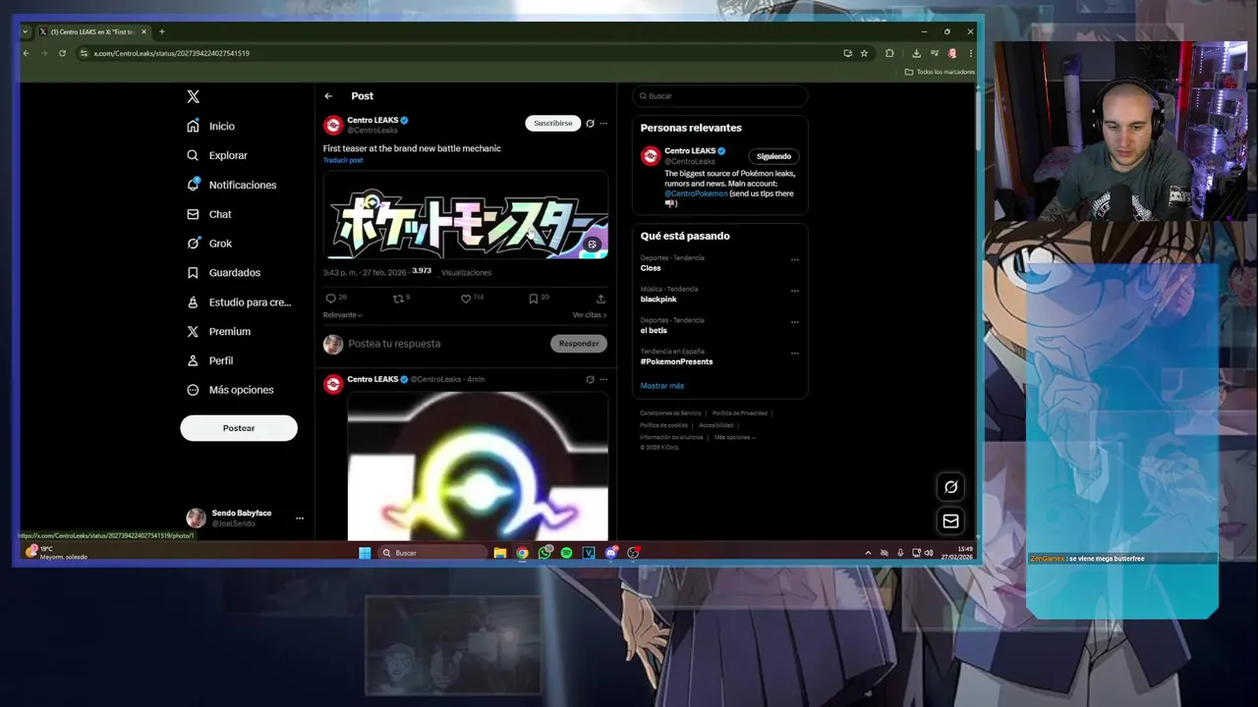Open Spotify from the taskbar
Image resolution: width=1258 pixels, height=707 pixels.
[x=567, y=553]
